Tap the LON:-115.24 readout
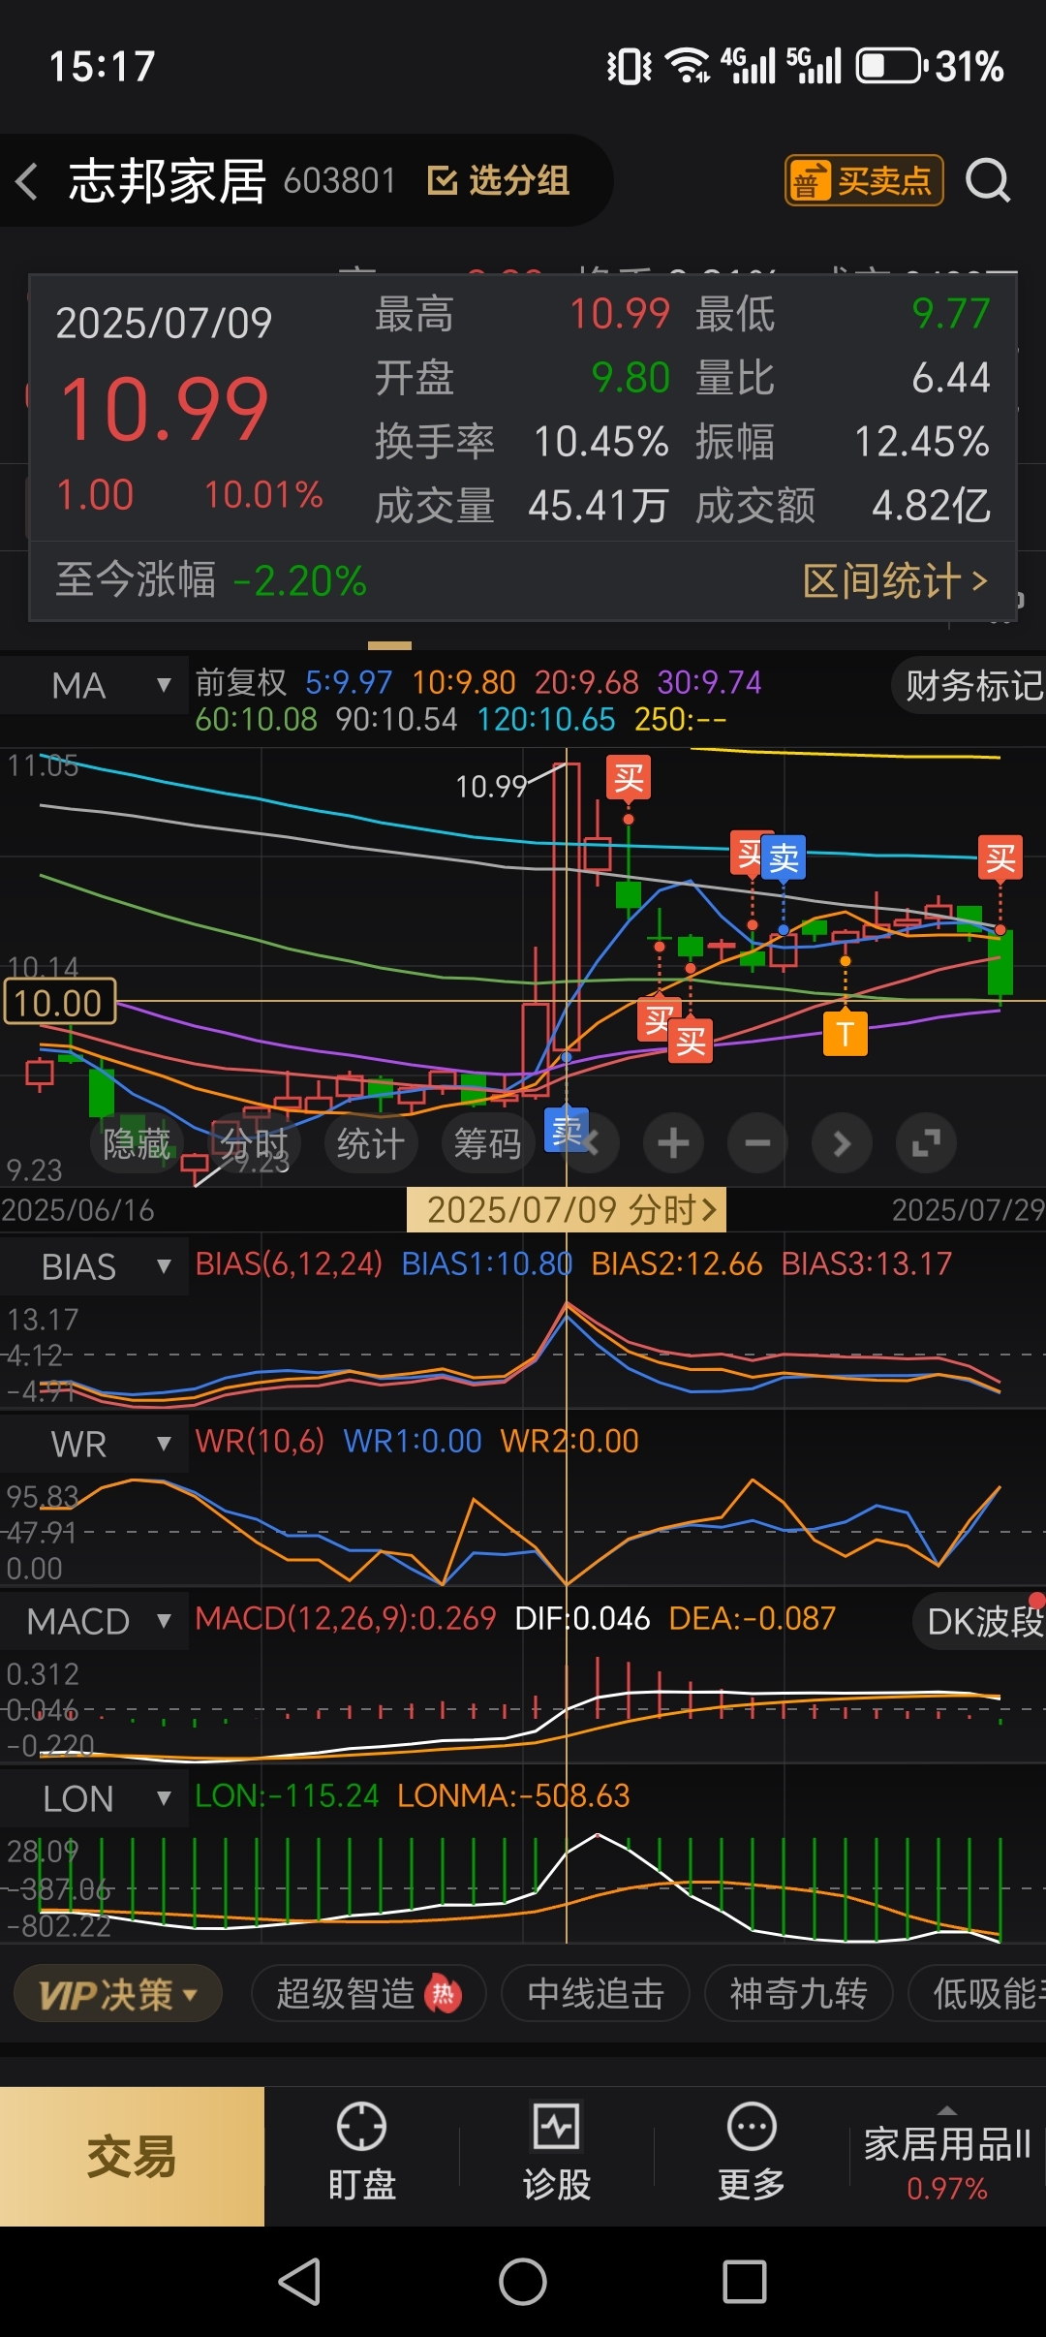This screenshot has height=2337, width=1046. (x=287, y=1795)
